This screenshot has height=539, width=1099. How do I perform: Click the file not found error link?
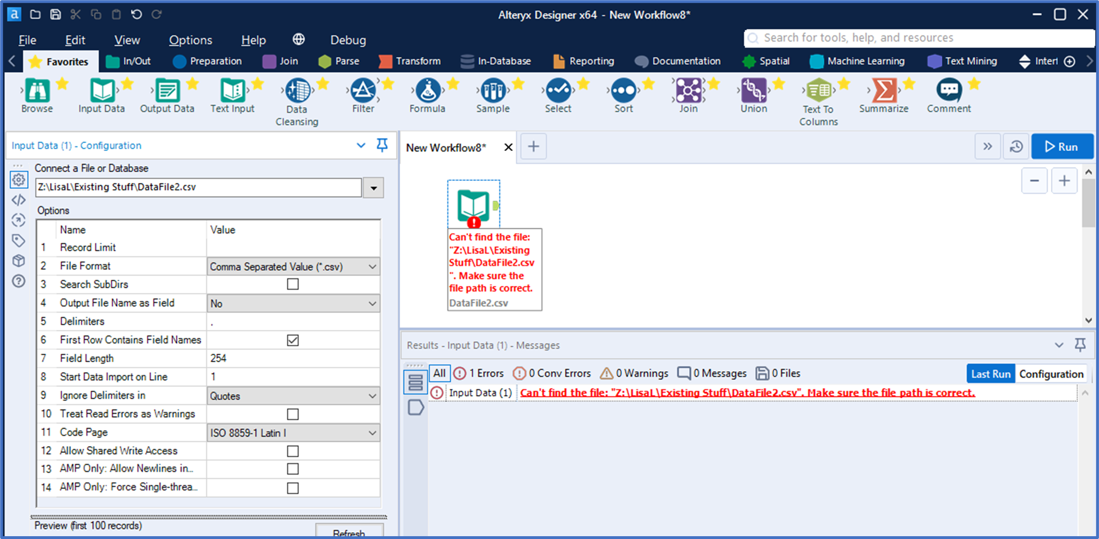point(747,393)
